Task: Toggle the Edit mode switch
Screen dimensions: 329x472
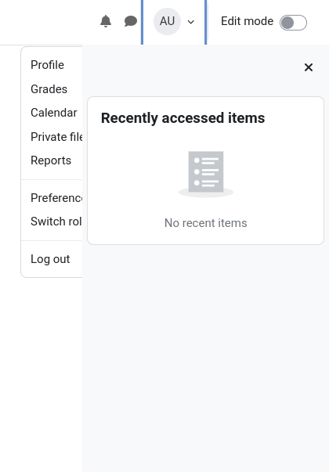Action: (x=293, y=23)
